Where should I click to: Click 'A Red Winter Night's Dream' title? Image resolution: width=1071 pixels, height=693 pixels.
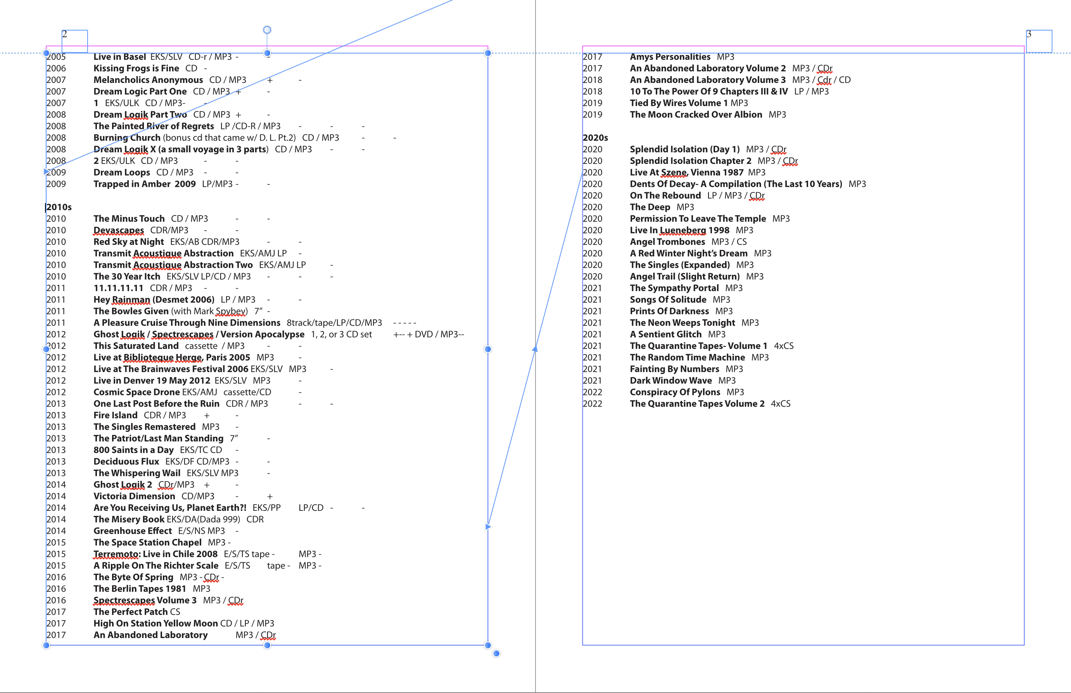click(x=689, y=253)
